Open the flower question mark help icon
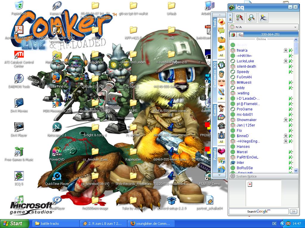This screenshot has height=228, width=305. pos(221,65)
